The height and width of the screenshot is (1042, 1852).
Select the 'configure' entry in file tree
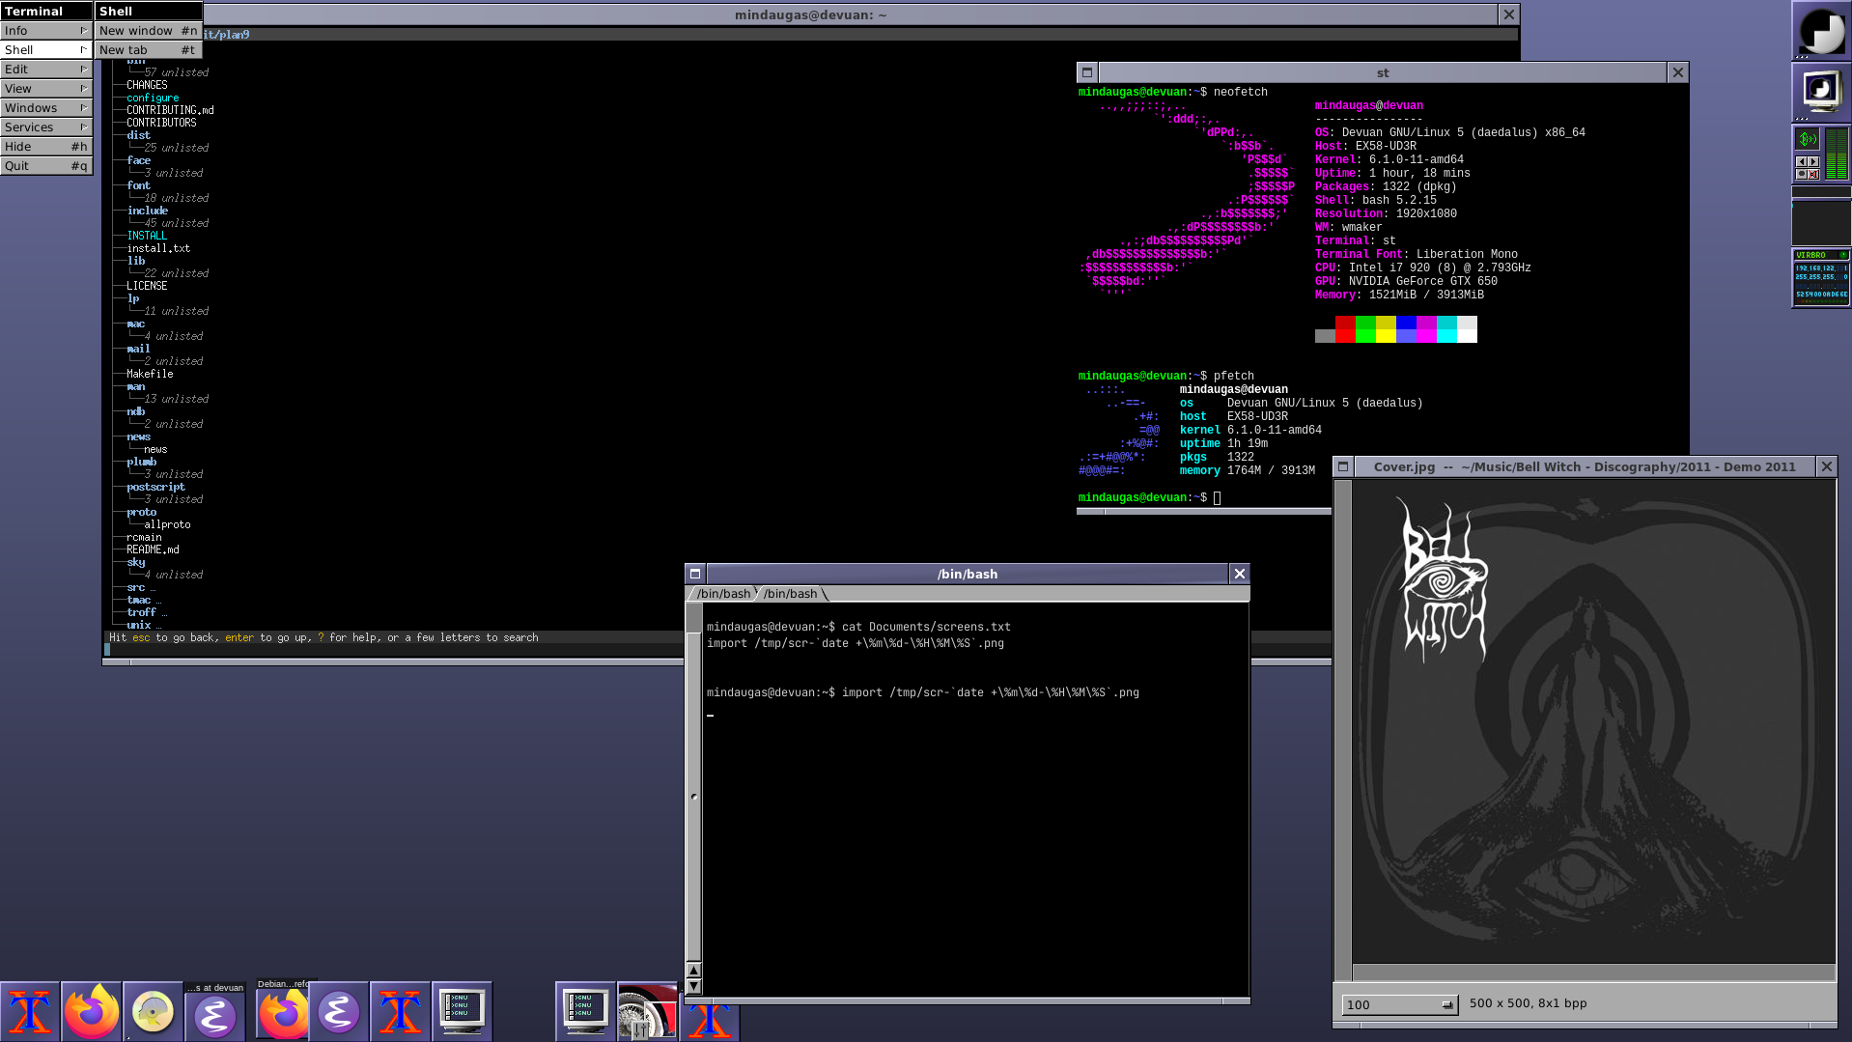(153, 98)
